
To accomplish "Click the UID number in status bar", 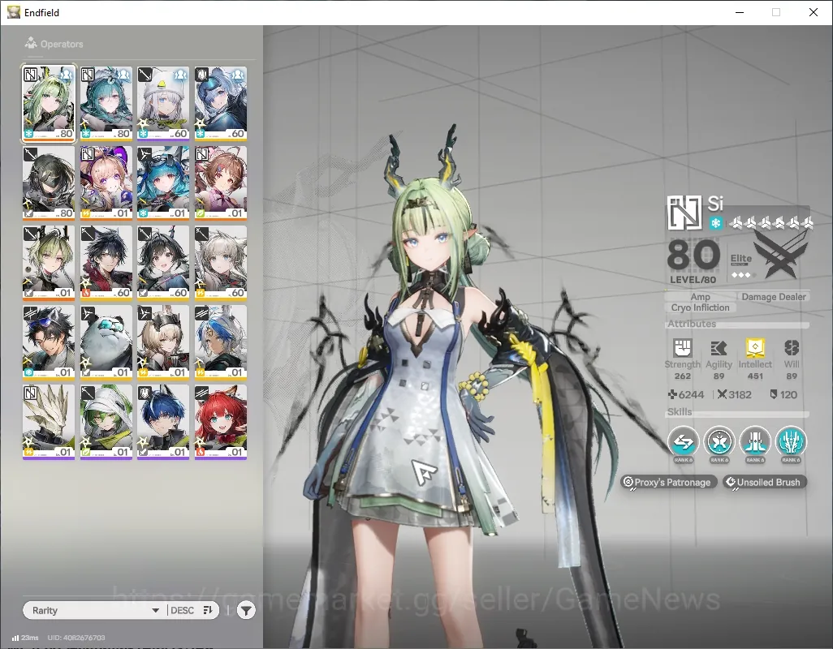I will point(76,638).
